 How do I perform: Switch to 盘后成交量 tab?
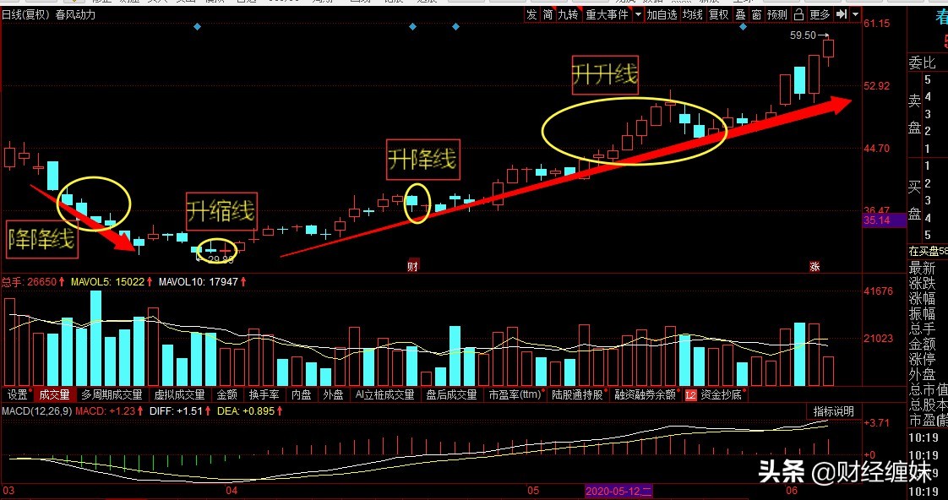452,394
